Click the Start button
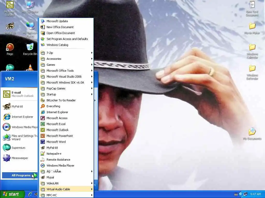Viewport: 265px width, 198px height. pyautogui.click(x=12, y=194)
